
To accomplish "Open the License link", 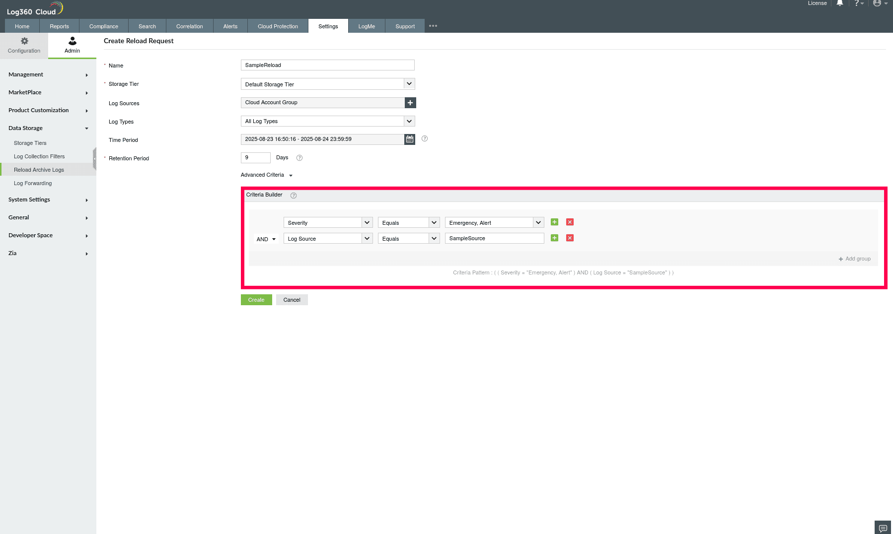I will 818,3.
